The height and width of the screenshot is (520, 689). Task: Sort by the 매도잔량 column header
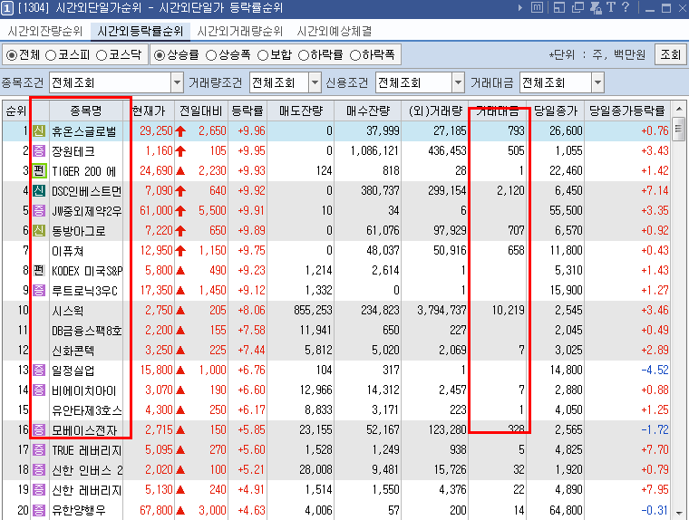(301, 111)
